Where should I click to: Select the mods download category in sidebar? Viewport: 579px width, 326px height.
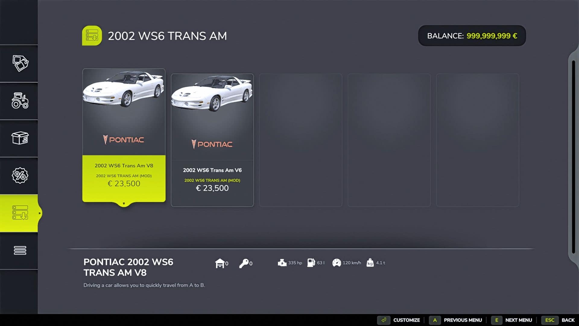click(20, 213)
